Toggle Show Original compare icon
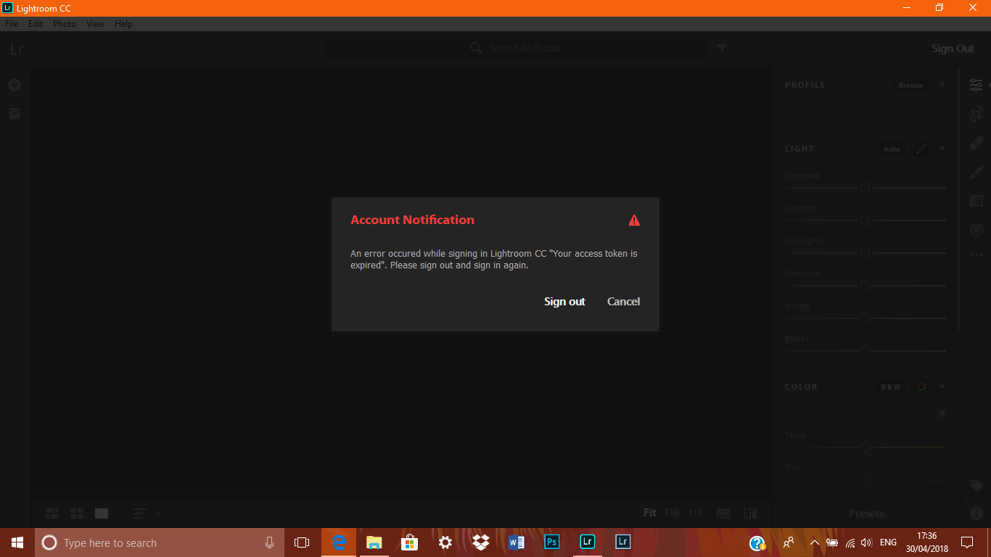 (750, 513)
